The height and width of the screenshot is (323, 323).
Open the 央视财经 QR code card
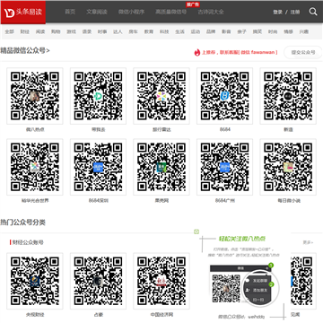click(35, 281)
